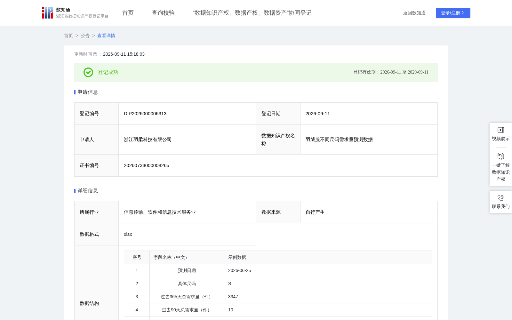512x320 pixels.
Task: Click the 登记有效期 date range text
Action: [x=391, y=72]
